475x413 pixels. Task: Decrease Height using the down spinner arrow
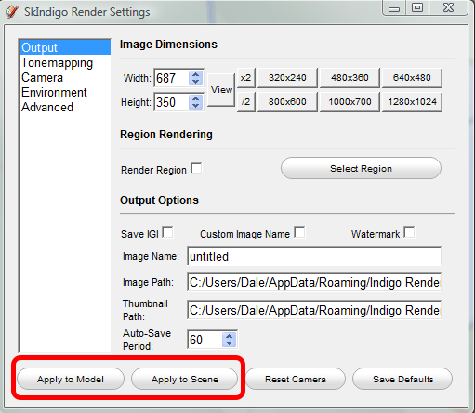click(195, 106)
